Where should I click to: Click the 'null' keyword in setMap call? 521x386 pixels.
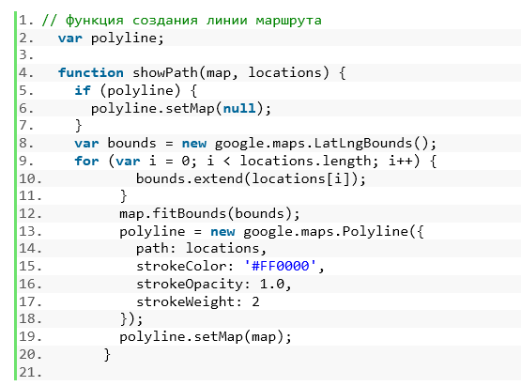click(x=239, y=108)
